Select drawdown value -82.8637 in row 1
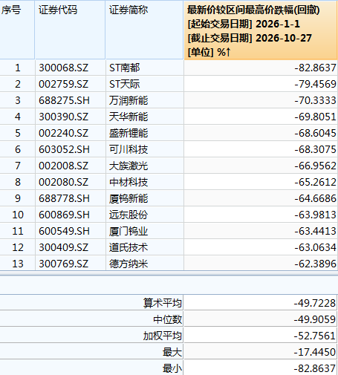Viewport: 338px width, 375px height. [315, 68]
